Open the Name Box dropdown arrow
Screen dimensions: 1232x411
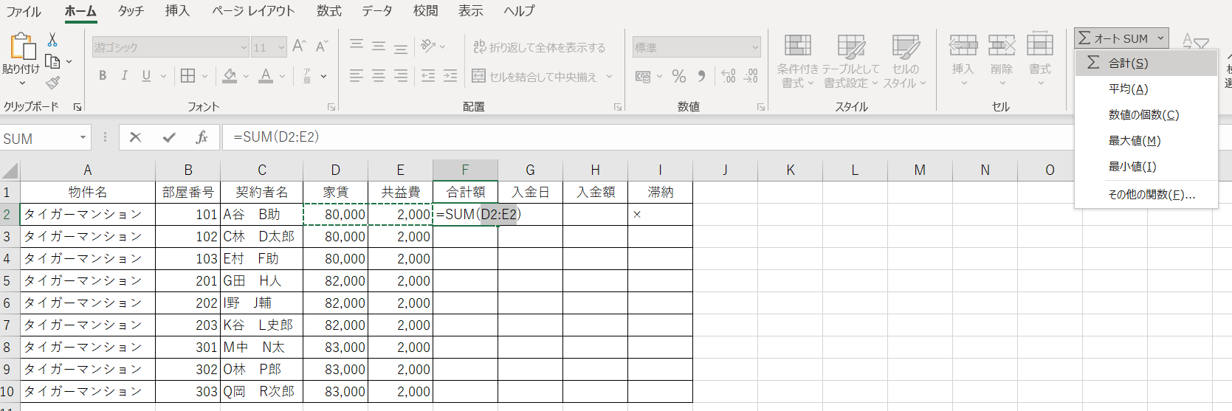83,138
